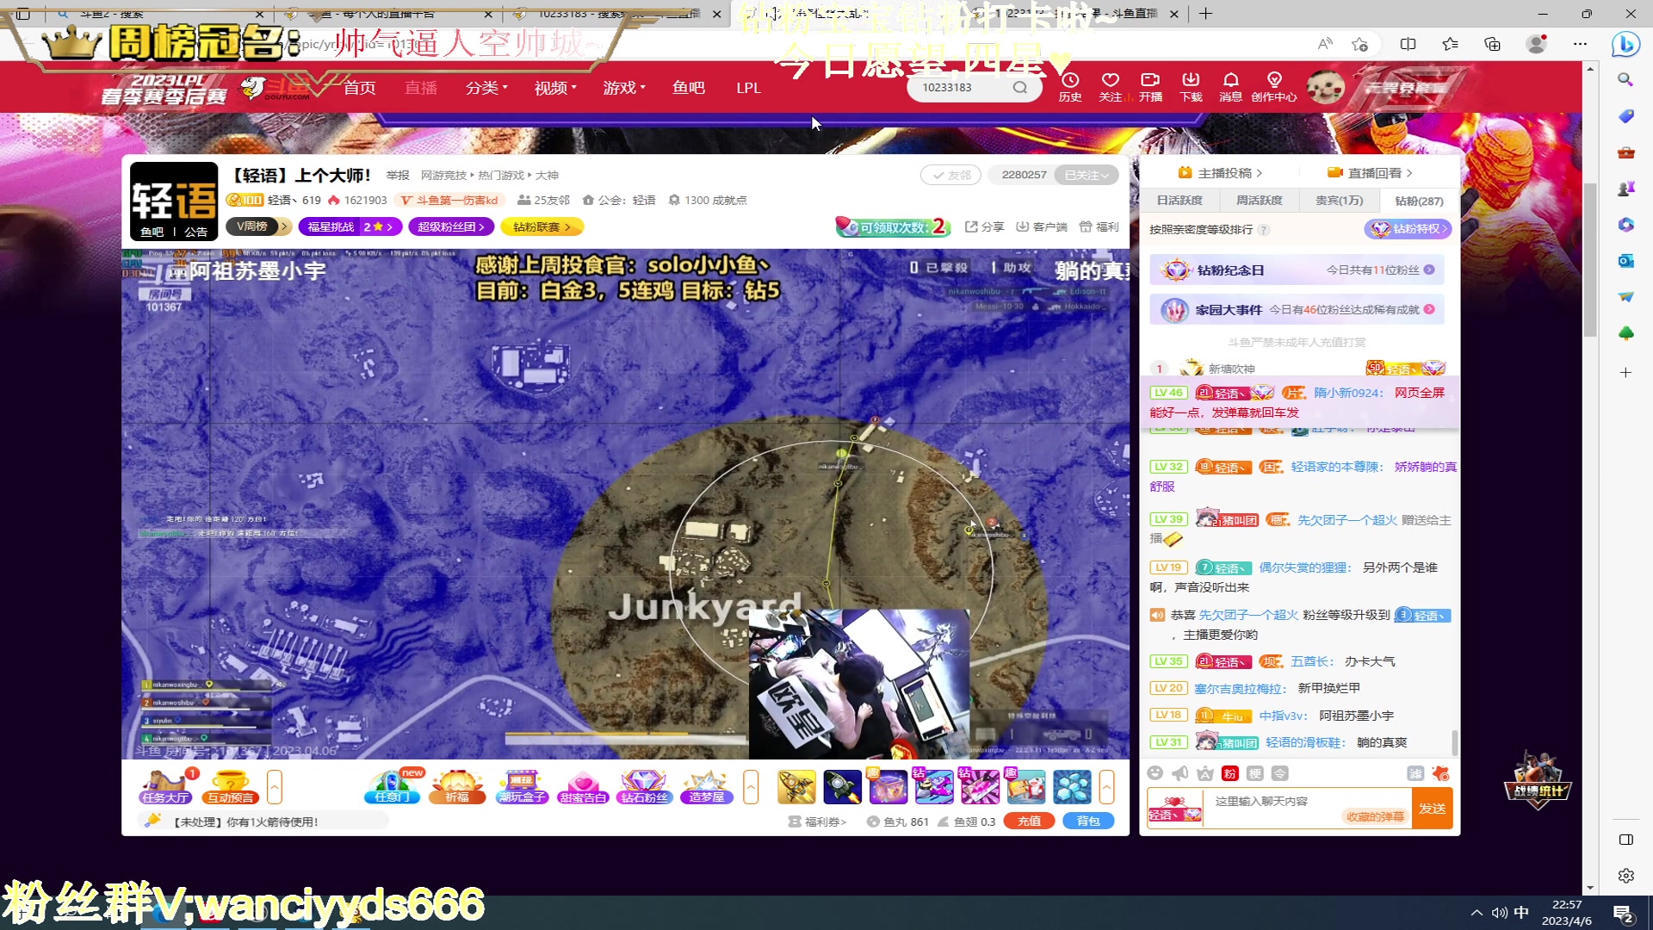Open the 钻石粉丝 diamond fans icon
Image resolution: width=1653 pixels, height=930 pixels.
644,787
